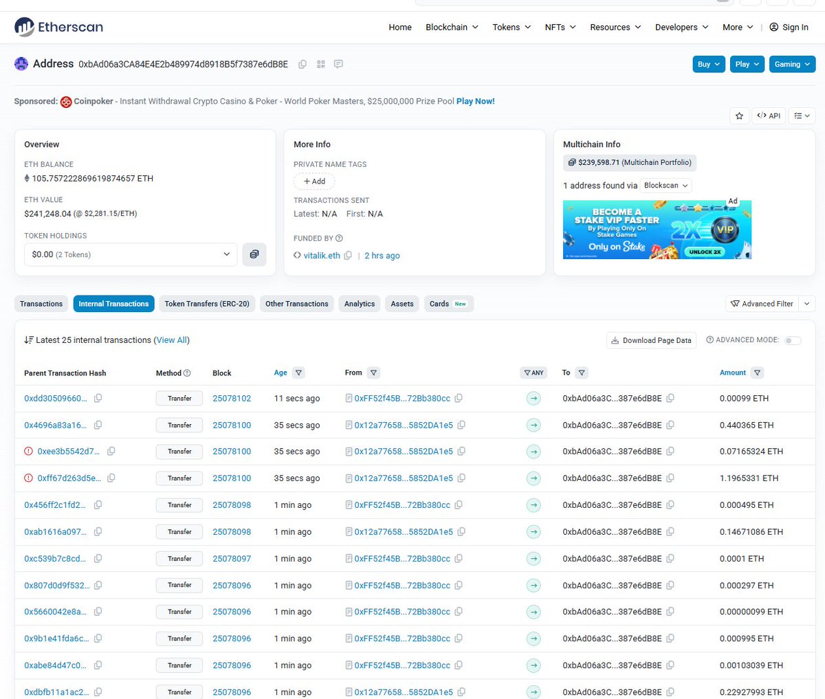Filter the To column

pos(582,373)
